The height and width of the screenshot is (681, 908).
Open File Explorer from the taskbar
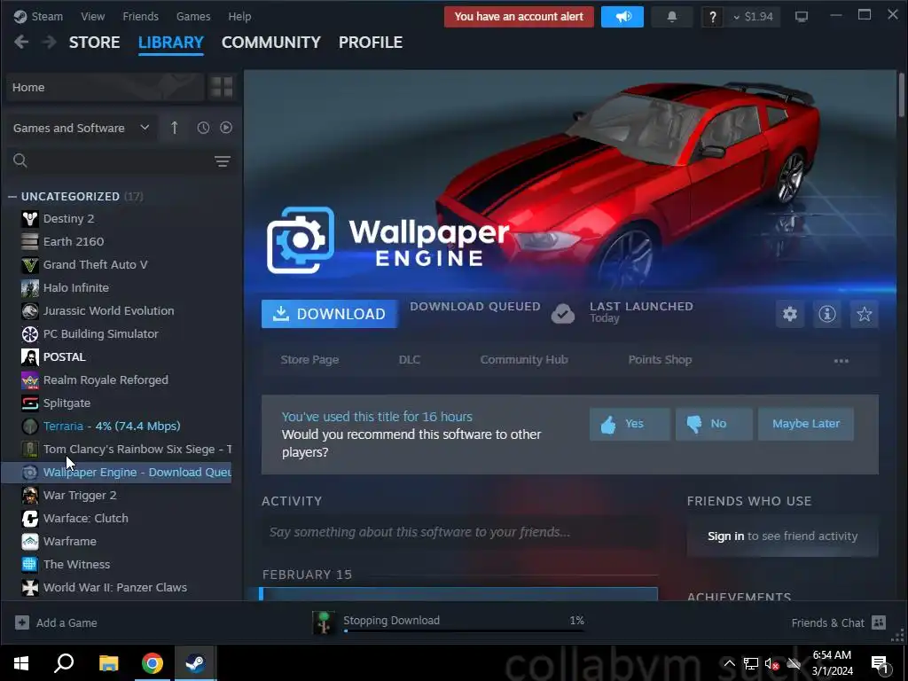(109, 663)
